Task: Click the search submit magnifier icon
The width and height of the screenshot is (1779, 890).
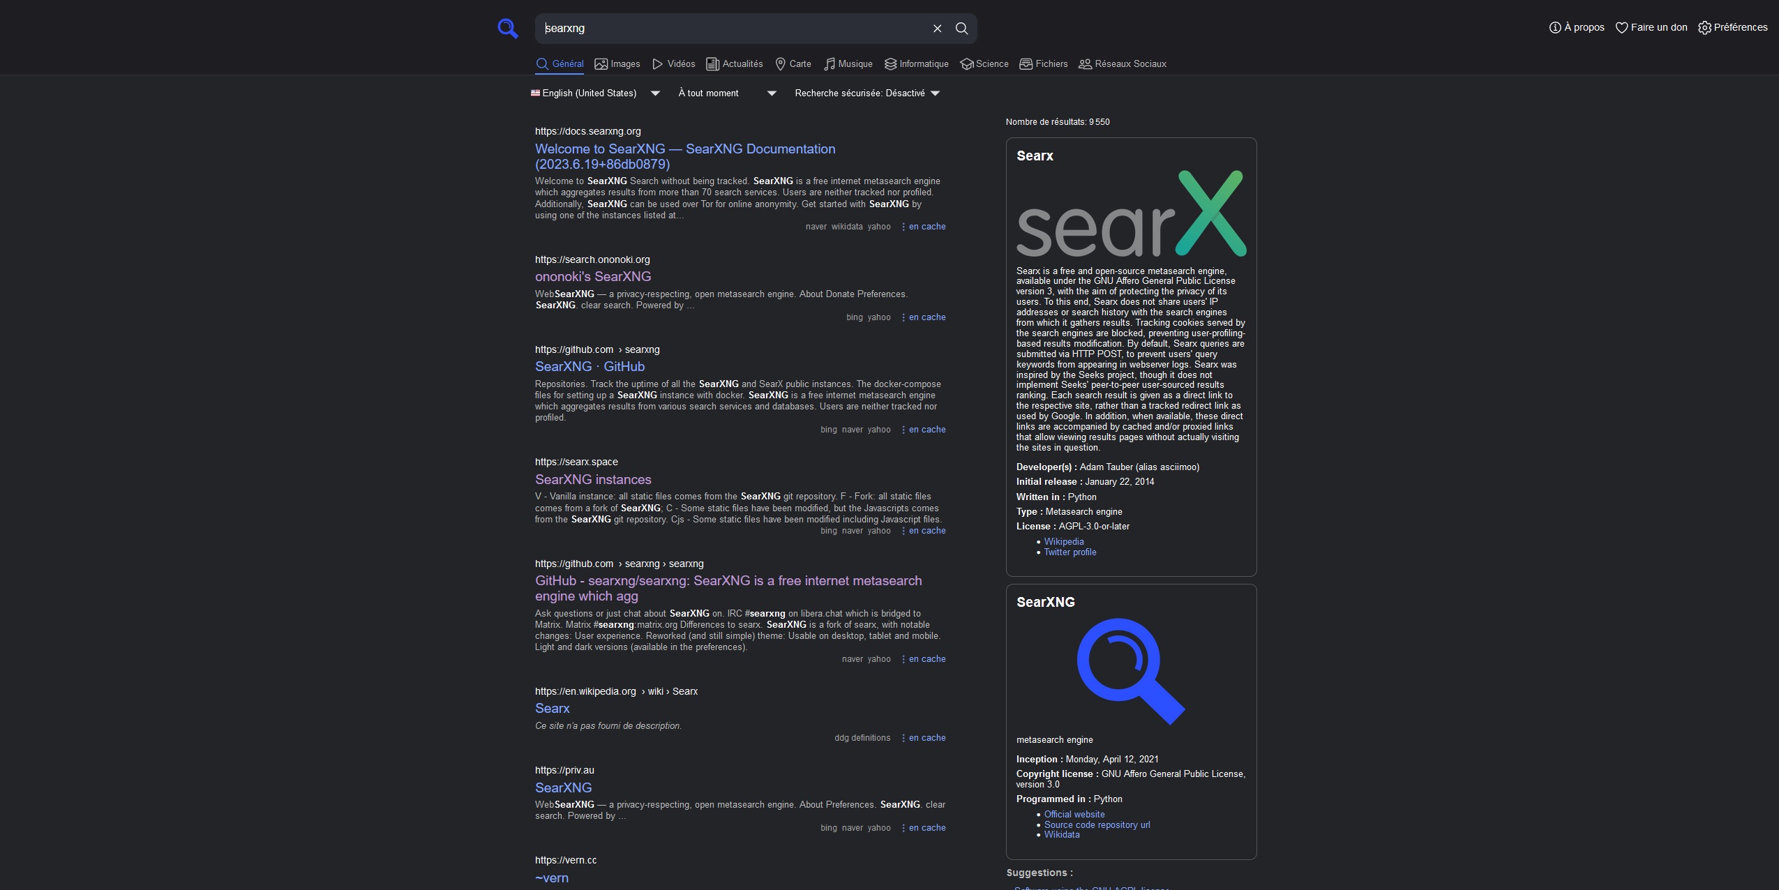Action: pyautogui.click(x=961, y=29)
